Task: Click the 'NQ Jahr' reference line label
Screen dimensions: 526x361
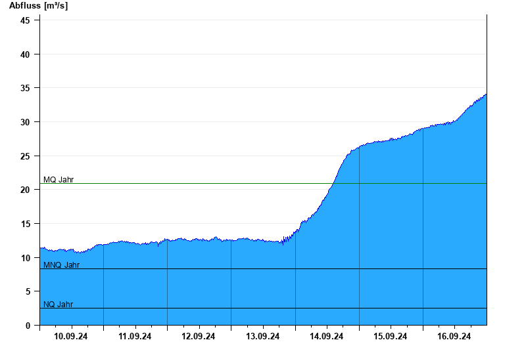Action: [x=58, y=305]
